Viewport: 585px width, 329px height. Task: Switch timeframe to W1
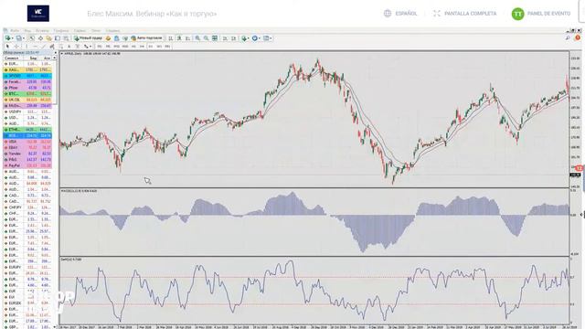coord(159,47)
